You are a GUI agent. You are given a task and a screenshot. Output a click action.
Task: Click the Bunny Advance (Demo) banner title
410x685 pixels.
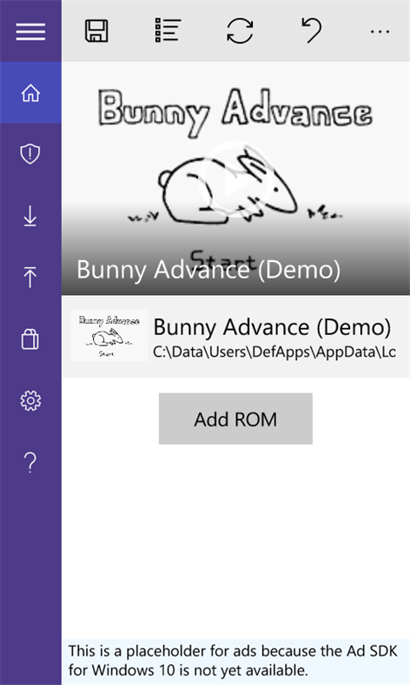tap(208, 269)
